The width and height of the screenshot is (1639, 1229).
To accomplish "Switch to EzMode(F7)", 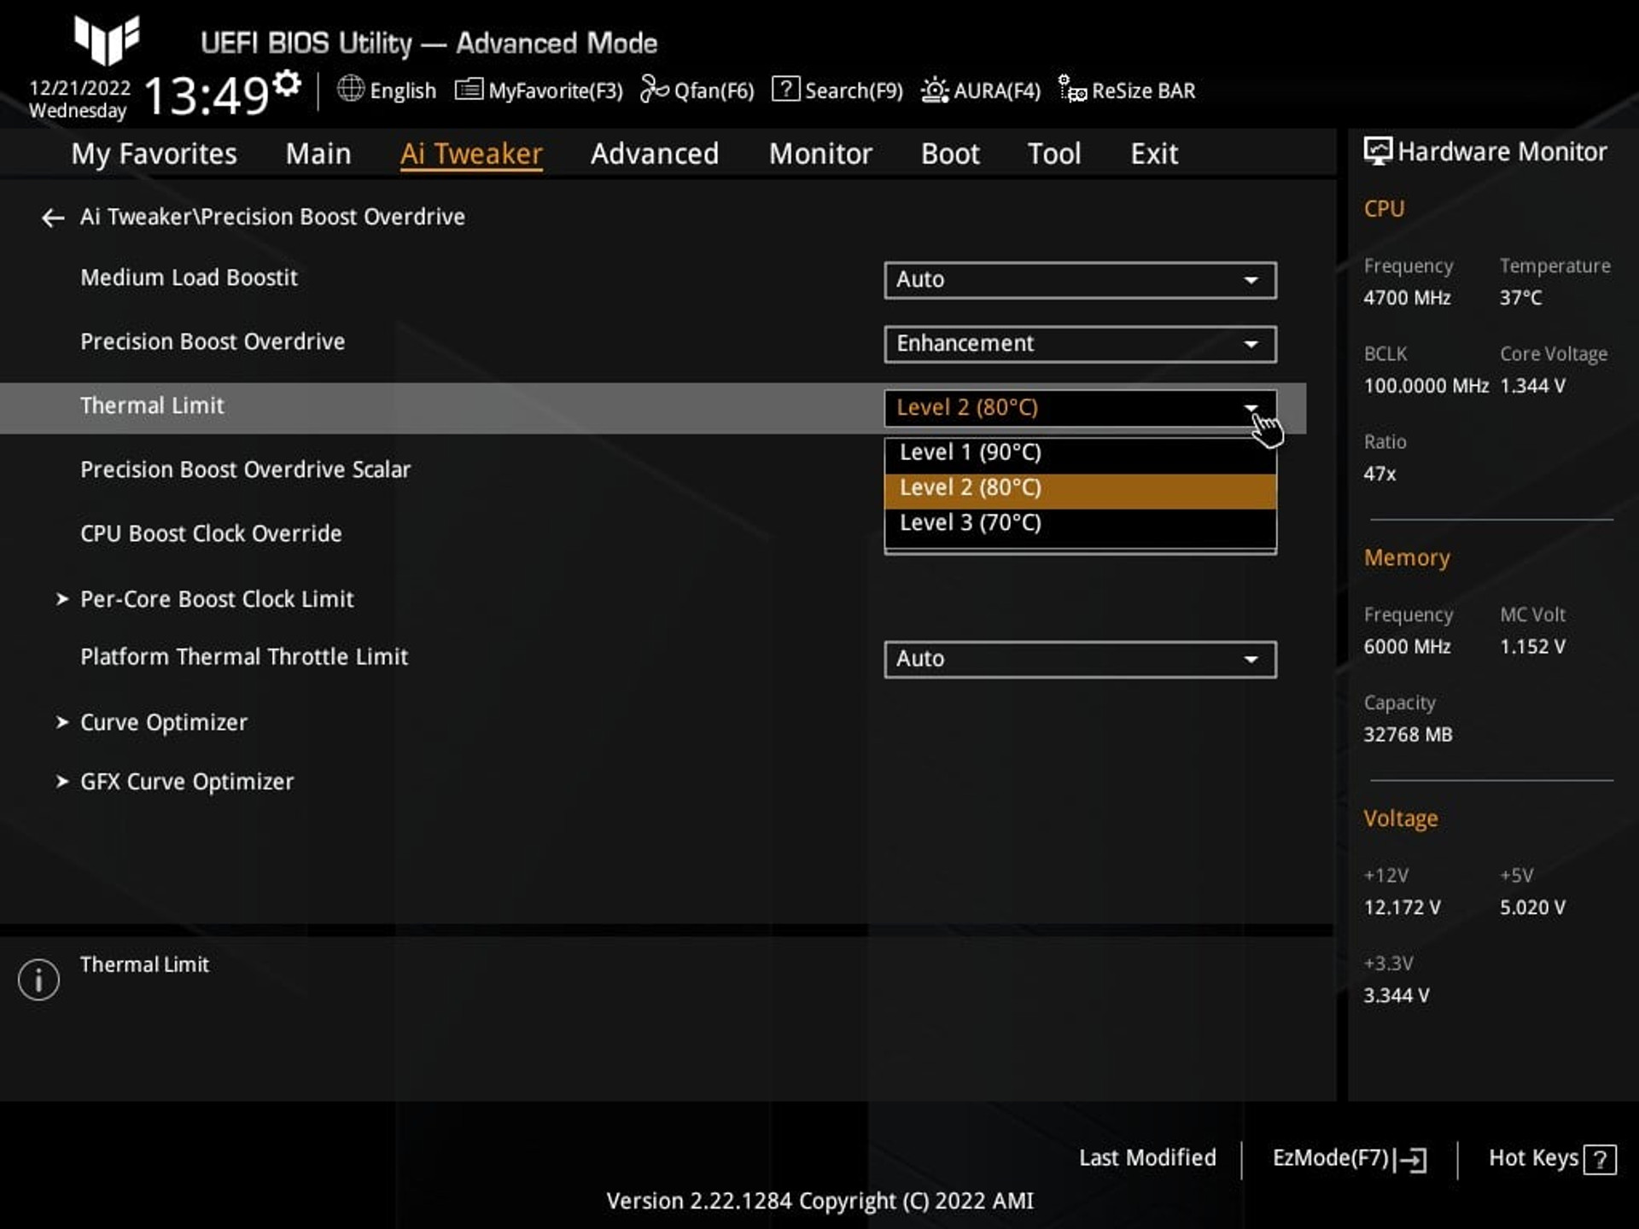I will click(x=1350, y=1158).
